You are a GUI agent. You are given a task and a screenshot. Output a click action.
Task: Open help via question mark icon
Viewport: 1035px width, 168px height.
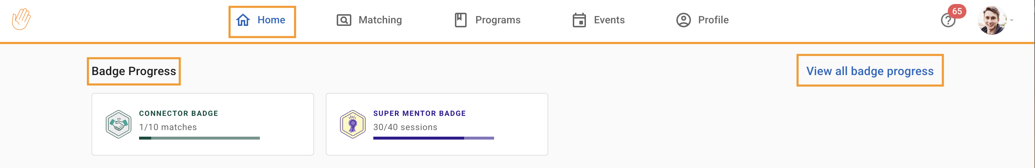pyautogui.click(x=948, y=21)
